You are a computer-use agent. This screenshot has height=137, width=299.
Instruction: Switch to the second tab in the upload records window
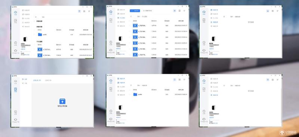(x=48, y=80)
